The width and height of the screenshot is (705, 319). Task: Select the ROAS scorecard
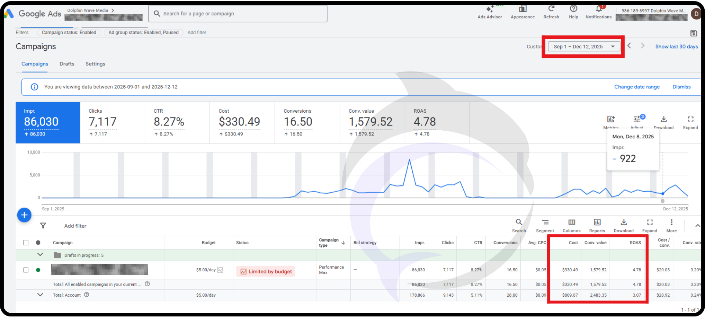click(437, 123)
